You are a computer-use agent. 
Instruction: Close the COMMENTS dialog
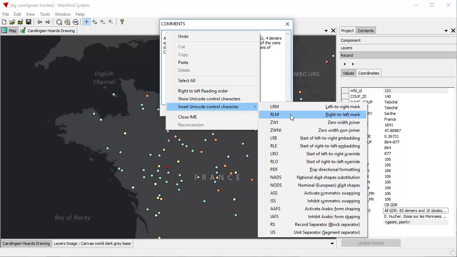tap(287, 24)
